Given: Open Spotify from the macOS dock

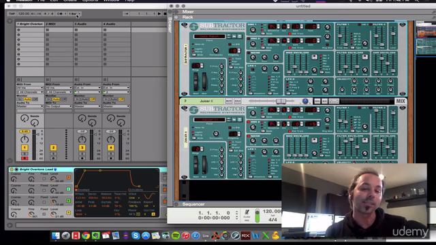Looking at the screenshot, I should pos(176,235).
